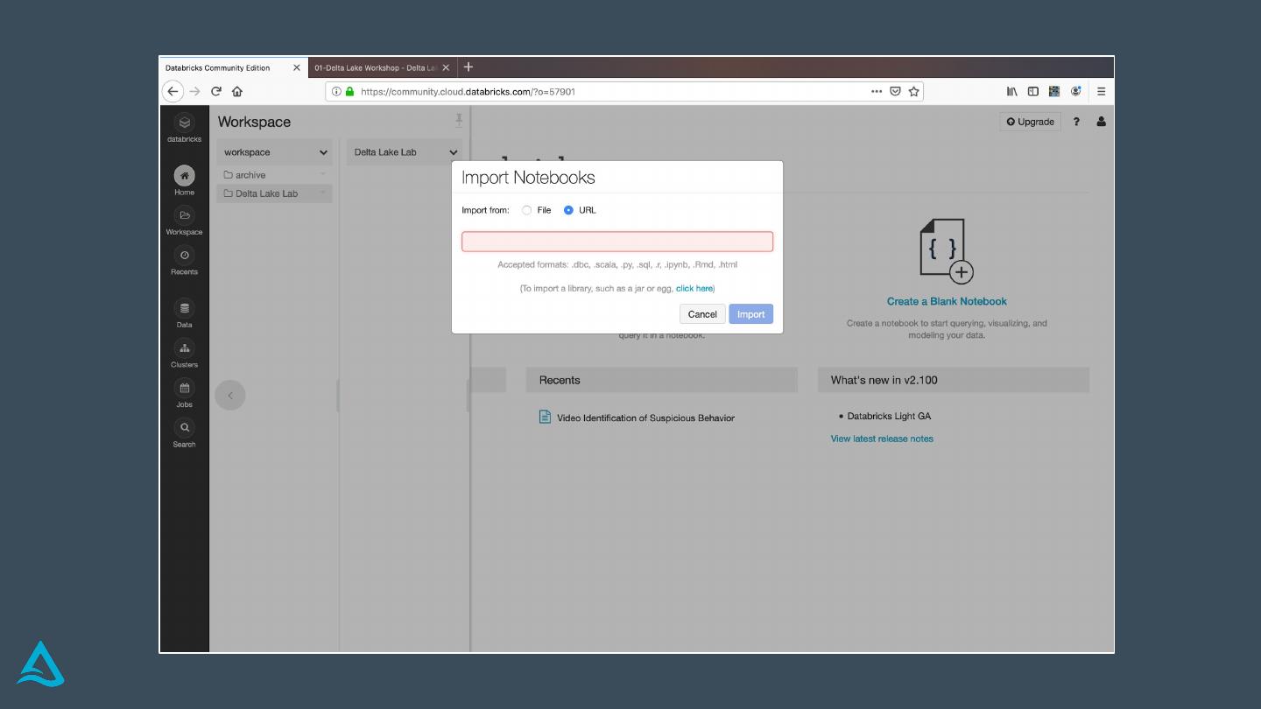Screen dimensions: 1261x709
Task: Click the browser back arrow
Action: [173, 91]
